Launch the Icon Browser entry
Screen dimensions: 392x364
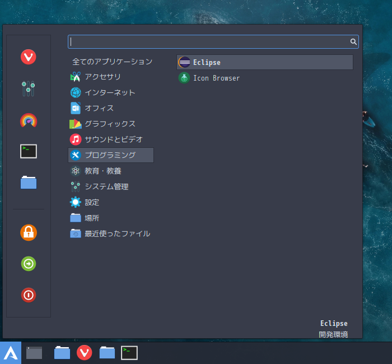(265, 78)
